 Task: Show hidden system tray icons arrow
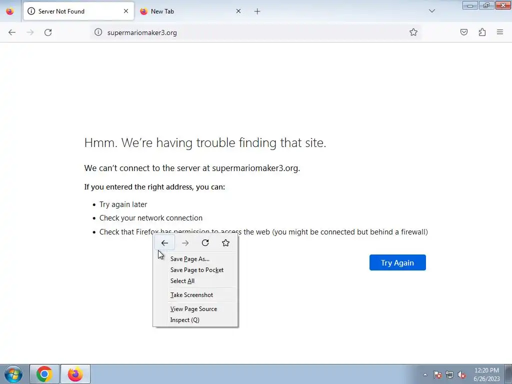425,374
